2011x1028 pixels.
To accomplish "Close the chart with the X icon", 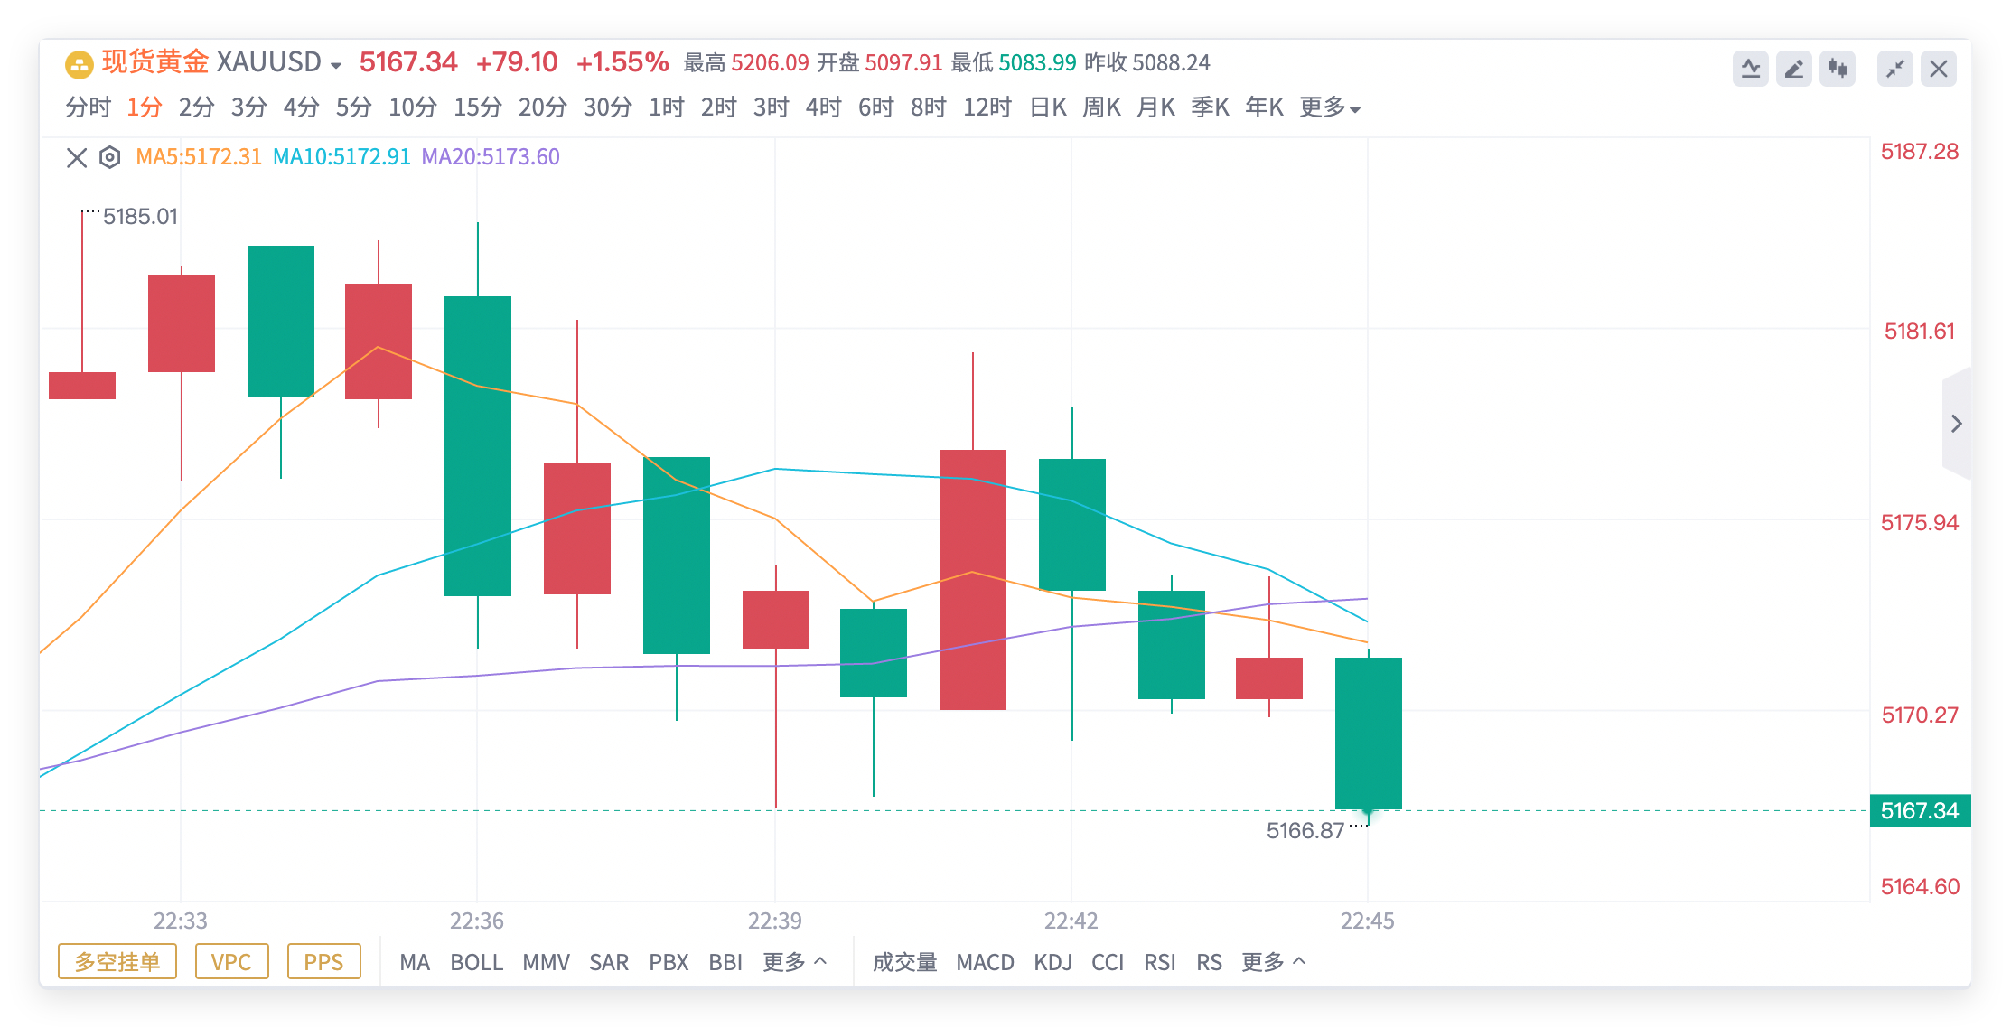I will [x=1938, y=67].
